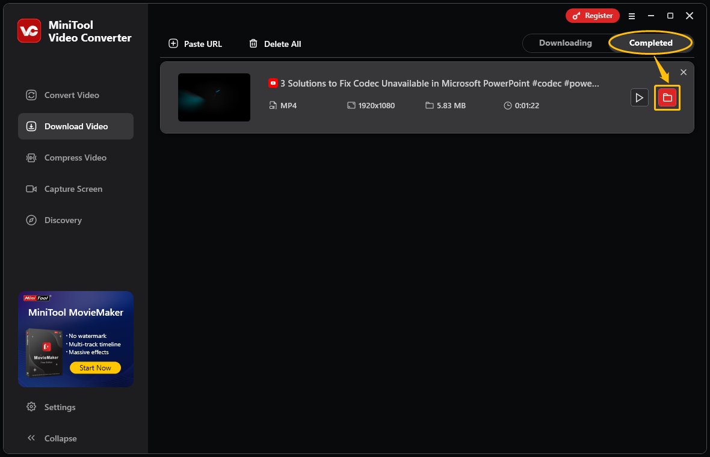Maximize the application window
Image resolution: width=710 pixels, height=457 pixels.
670,16
